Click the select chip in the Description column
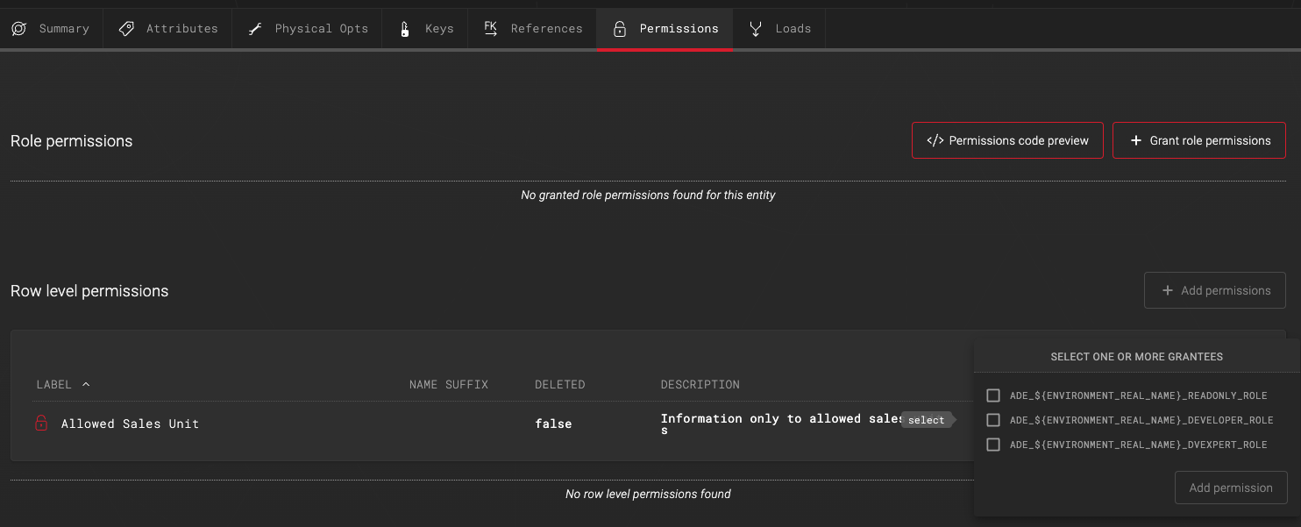1301x527 pixels. [x=927, y=420]
